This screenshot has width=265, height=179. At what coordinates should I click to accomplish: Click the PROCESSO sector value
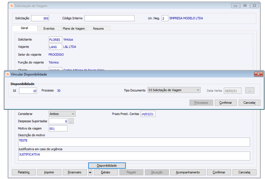click(x=56, y=55)
